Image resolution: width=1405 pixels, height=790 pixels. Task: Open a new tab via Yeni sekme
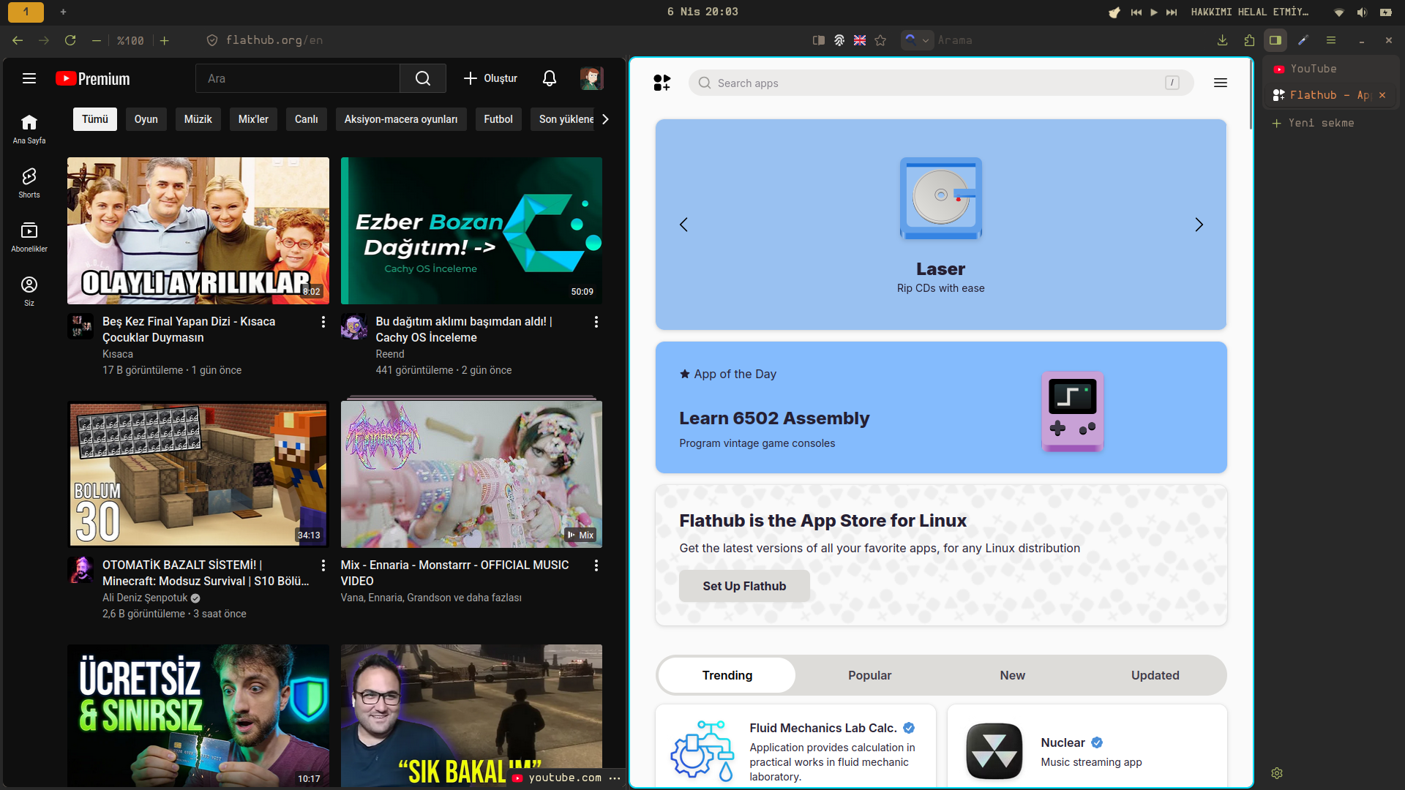[1314, 123]
